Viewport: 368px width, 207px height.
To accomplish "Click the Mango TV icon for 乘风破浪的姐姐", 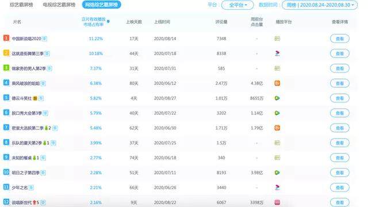I will [277, 83].
